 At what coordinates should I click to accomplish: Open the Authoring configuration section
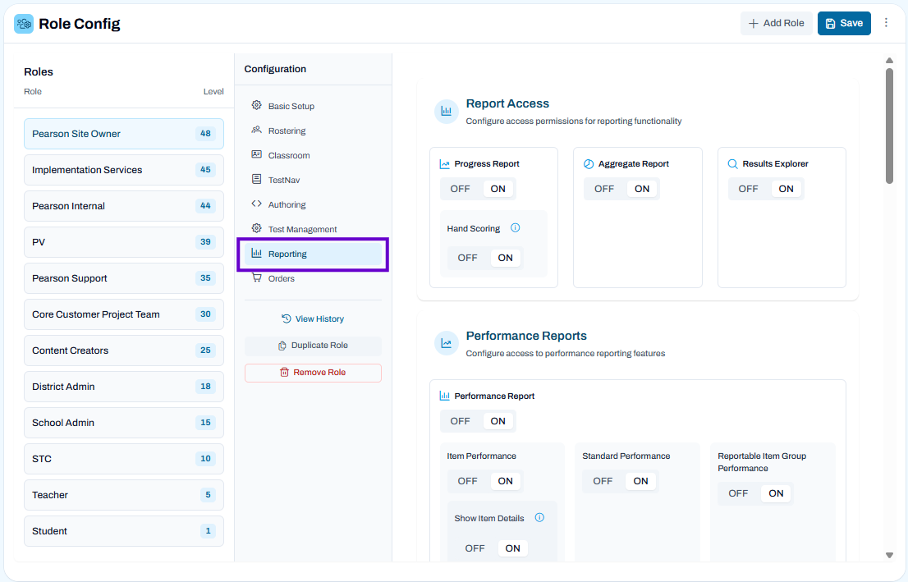pos(314,204)
